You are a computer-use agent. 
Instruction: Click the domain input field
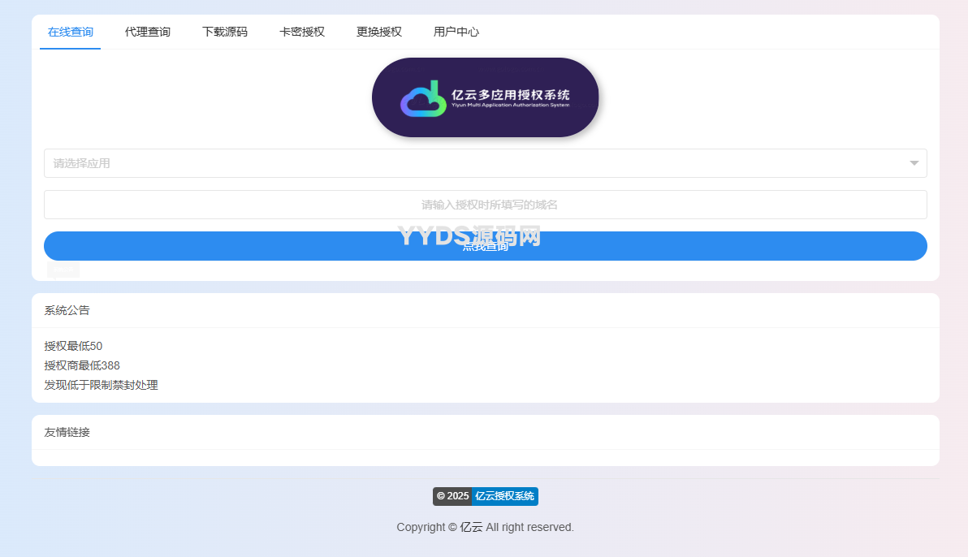pos(485,204)
